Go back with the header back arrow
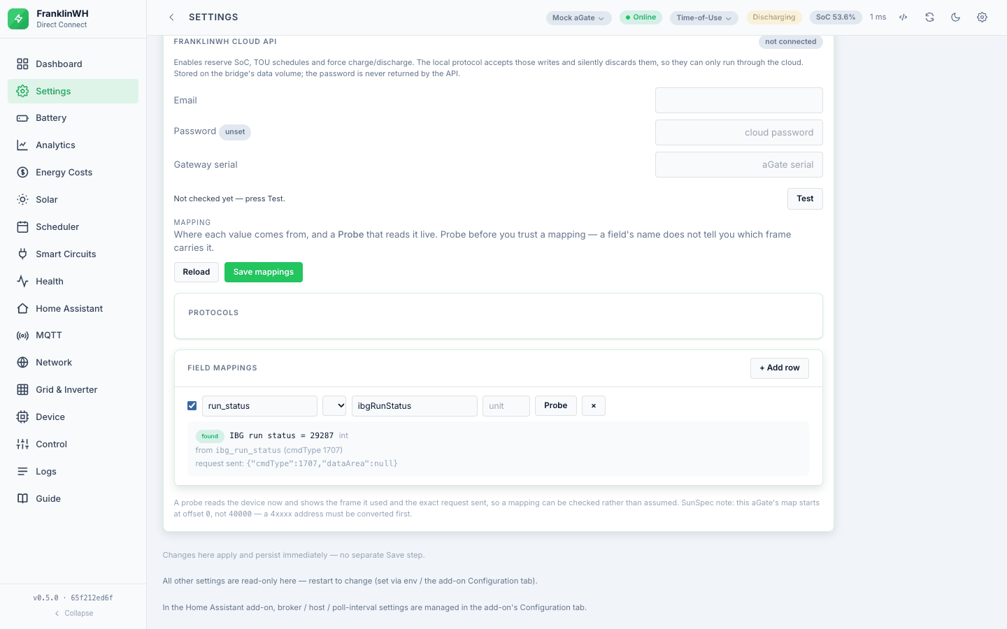The width and height of the screenshot is (1007, 629). 171,17
